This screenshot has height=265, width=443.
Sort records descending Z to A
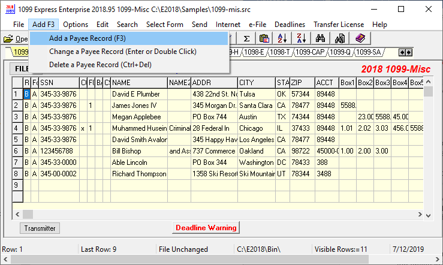coord(301,38)
